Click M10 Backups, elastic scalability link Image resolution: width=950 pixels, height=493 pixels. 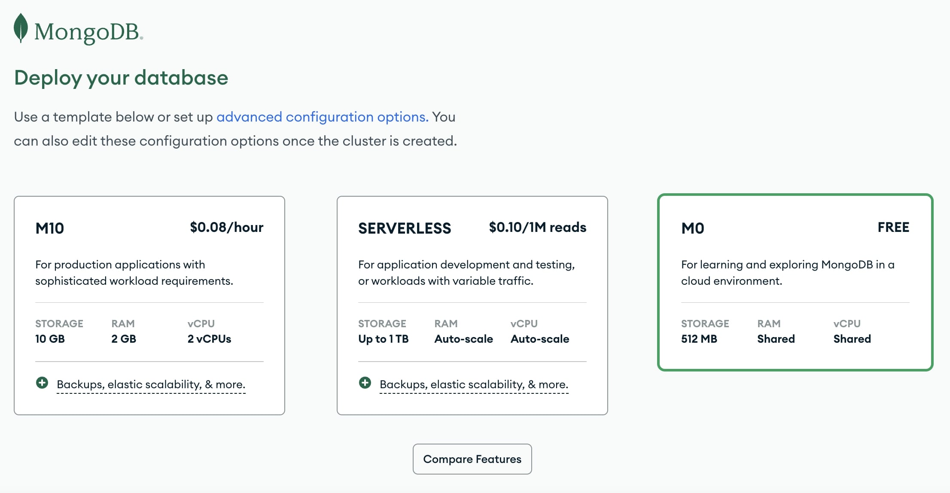151,384
